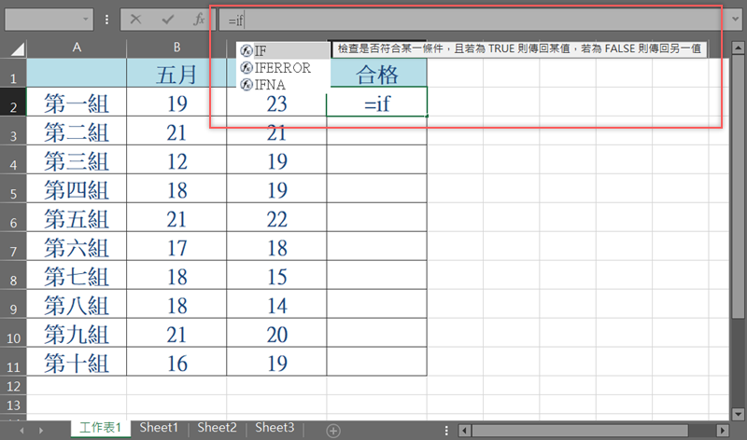
Task: Switch to the Sheet1 tab
Action: point(159,428)
